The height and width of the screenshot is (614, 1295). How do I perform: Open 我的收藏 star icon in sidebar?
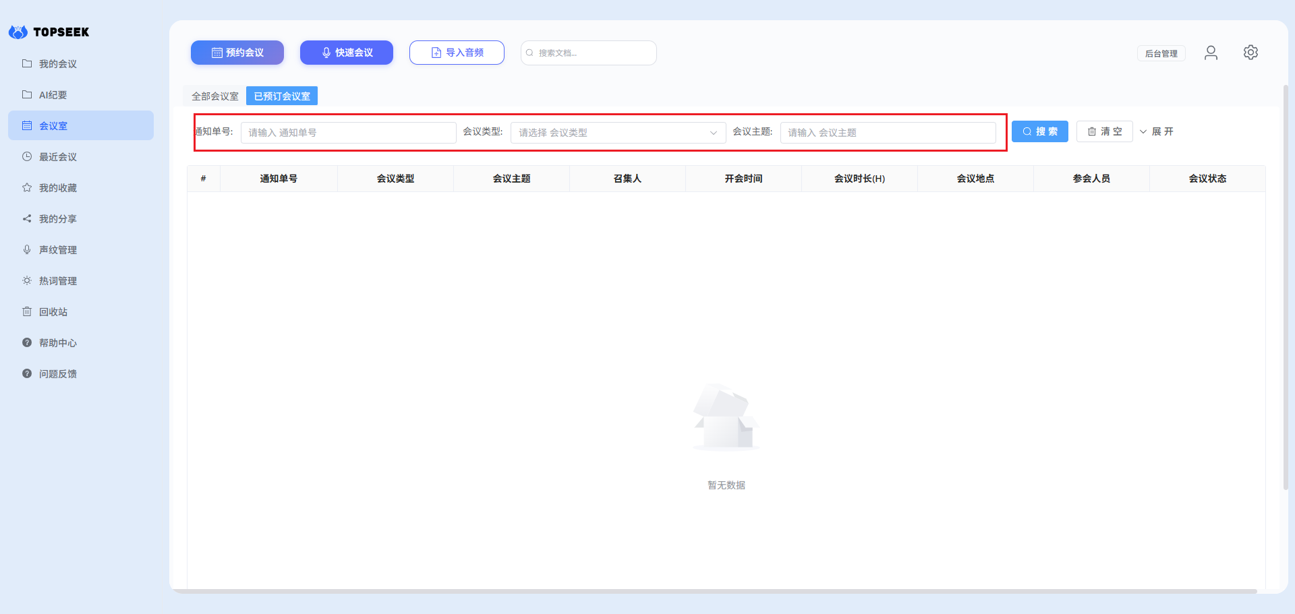[x=27, y=187]
